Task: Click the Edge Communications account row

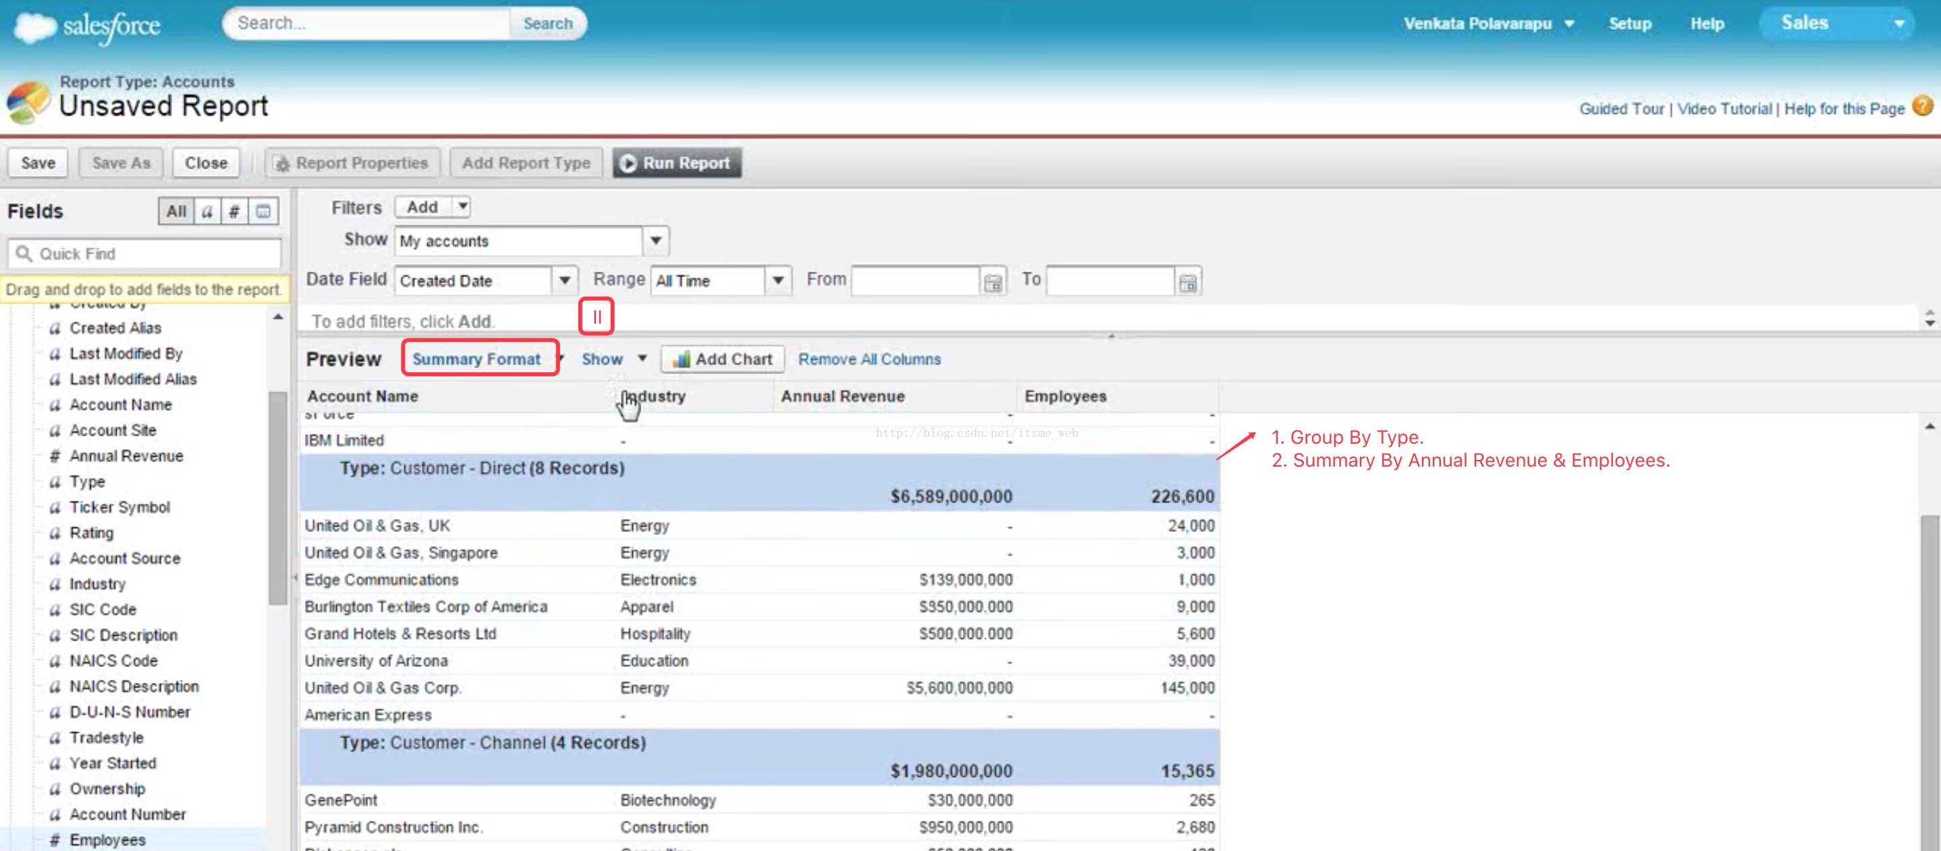Action: (759, 580)
